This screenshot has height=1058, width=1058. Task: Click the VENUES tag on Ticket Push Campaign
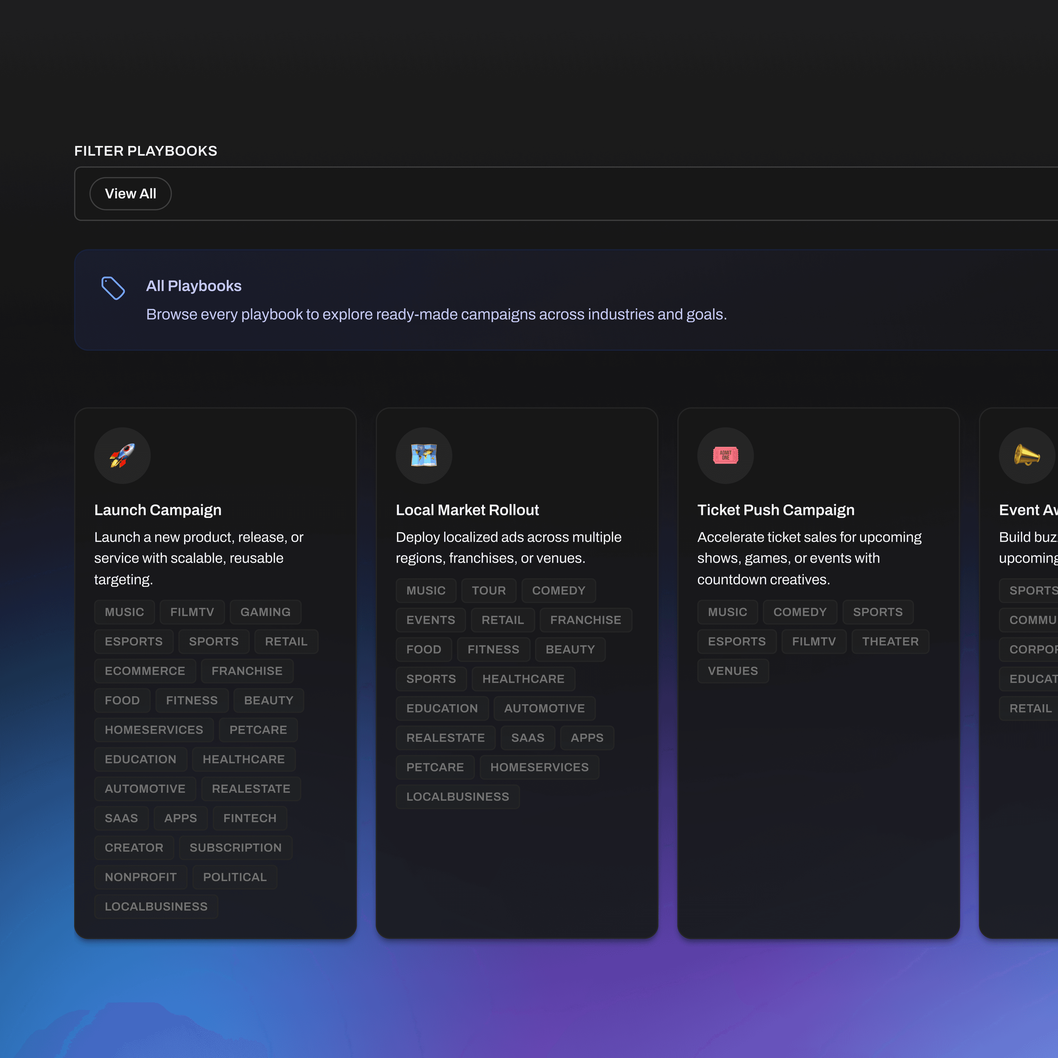tap(733, 671)
